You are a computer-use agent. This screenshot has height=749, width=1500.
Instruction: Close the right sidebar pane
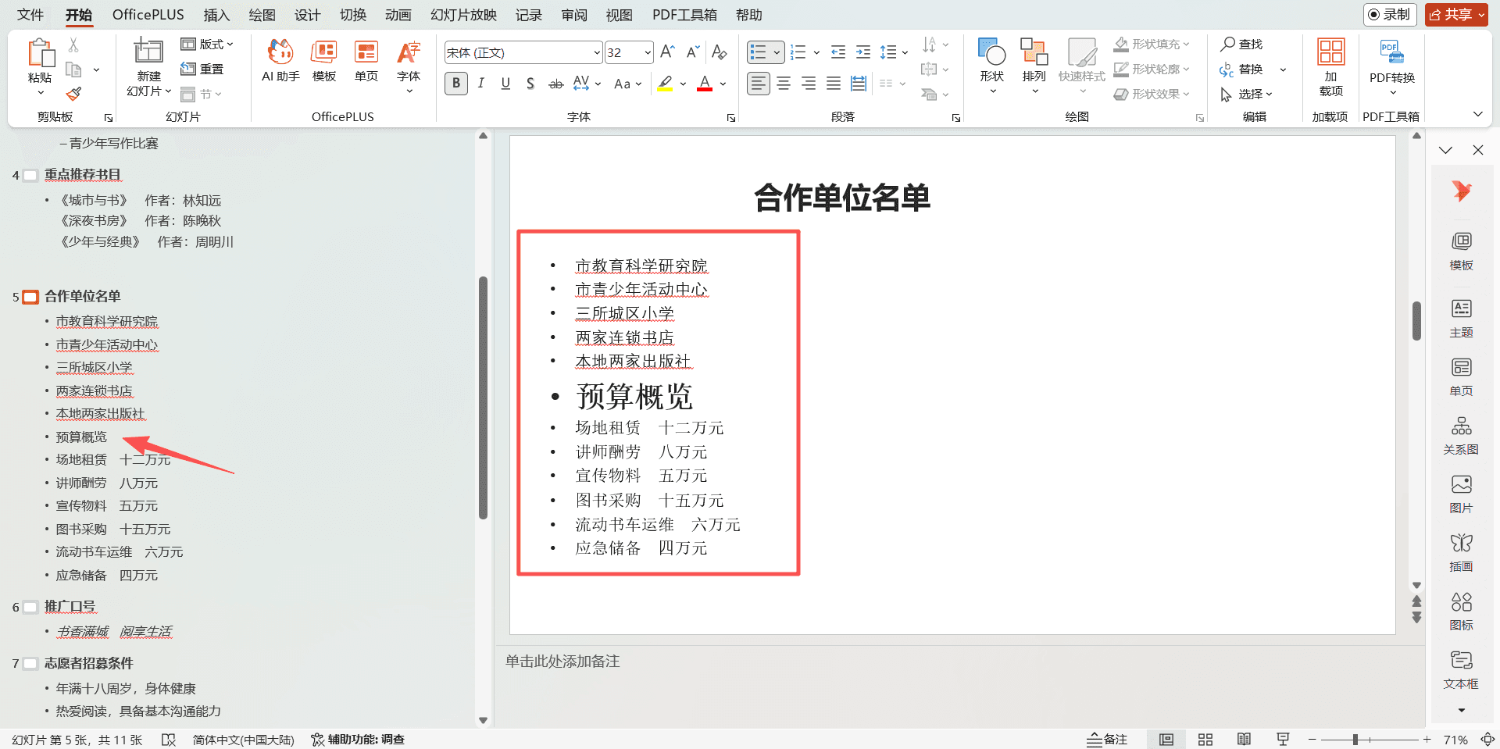pos(1477,150)
